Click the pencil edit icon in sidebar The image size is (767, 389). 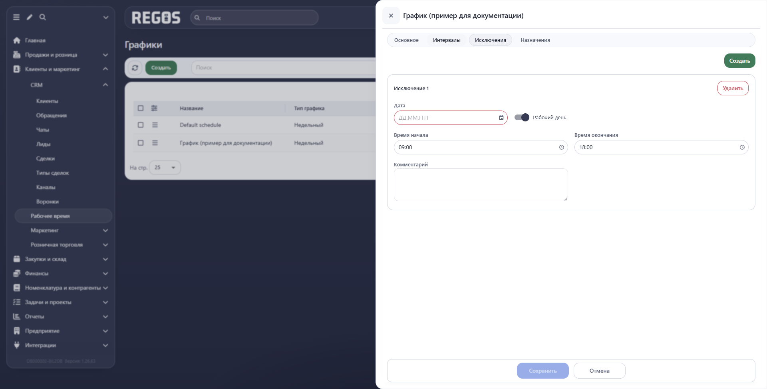pyautogui.click(x=30, y=17)
